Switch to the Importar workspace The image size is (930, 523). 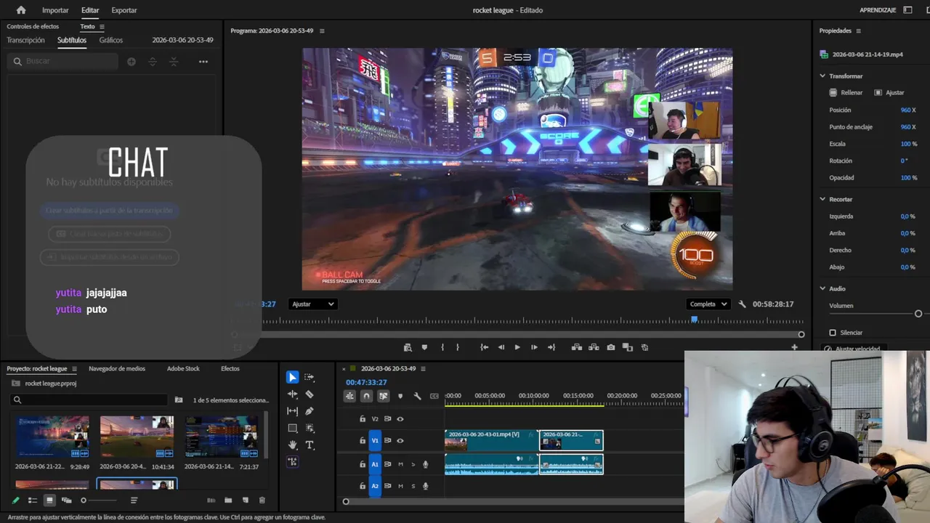[55, 10]
